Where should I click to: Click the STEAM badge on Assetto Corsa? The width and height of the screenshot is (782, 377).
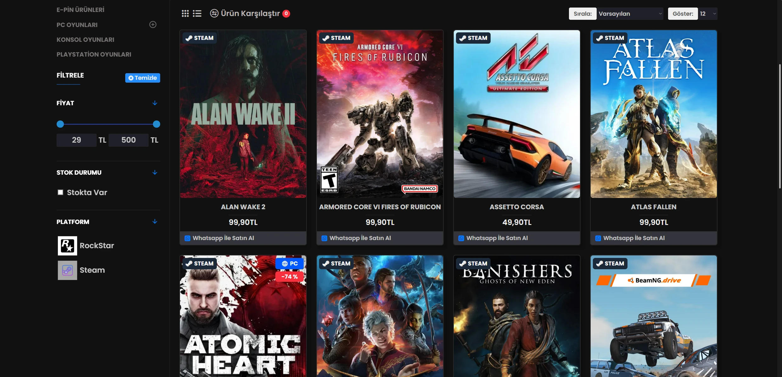click(x=473, y=38)
